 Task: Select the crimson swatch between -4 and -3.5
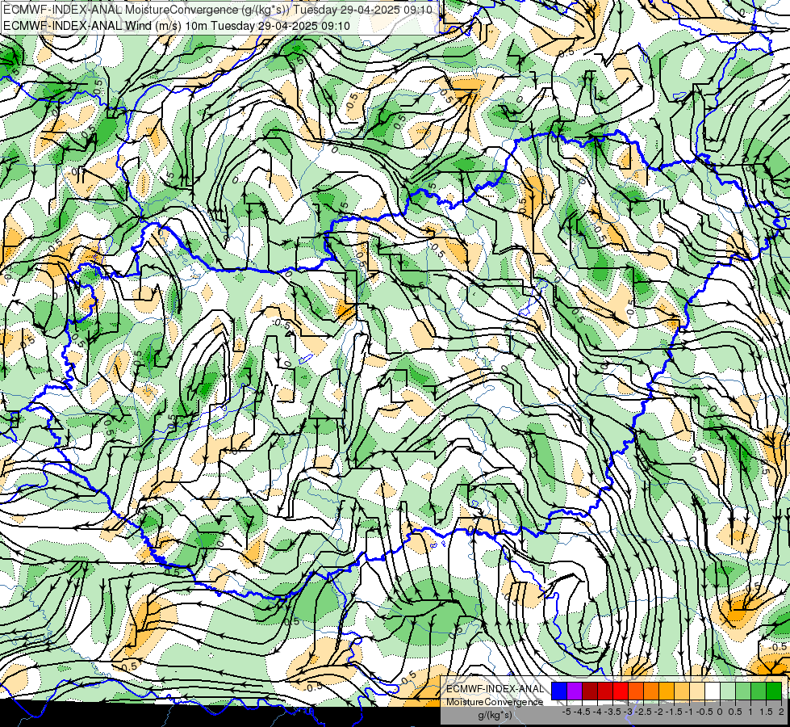605,691
